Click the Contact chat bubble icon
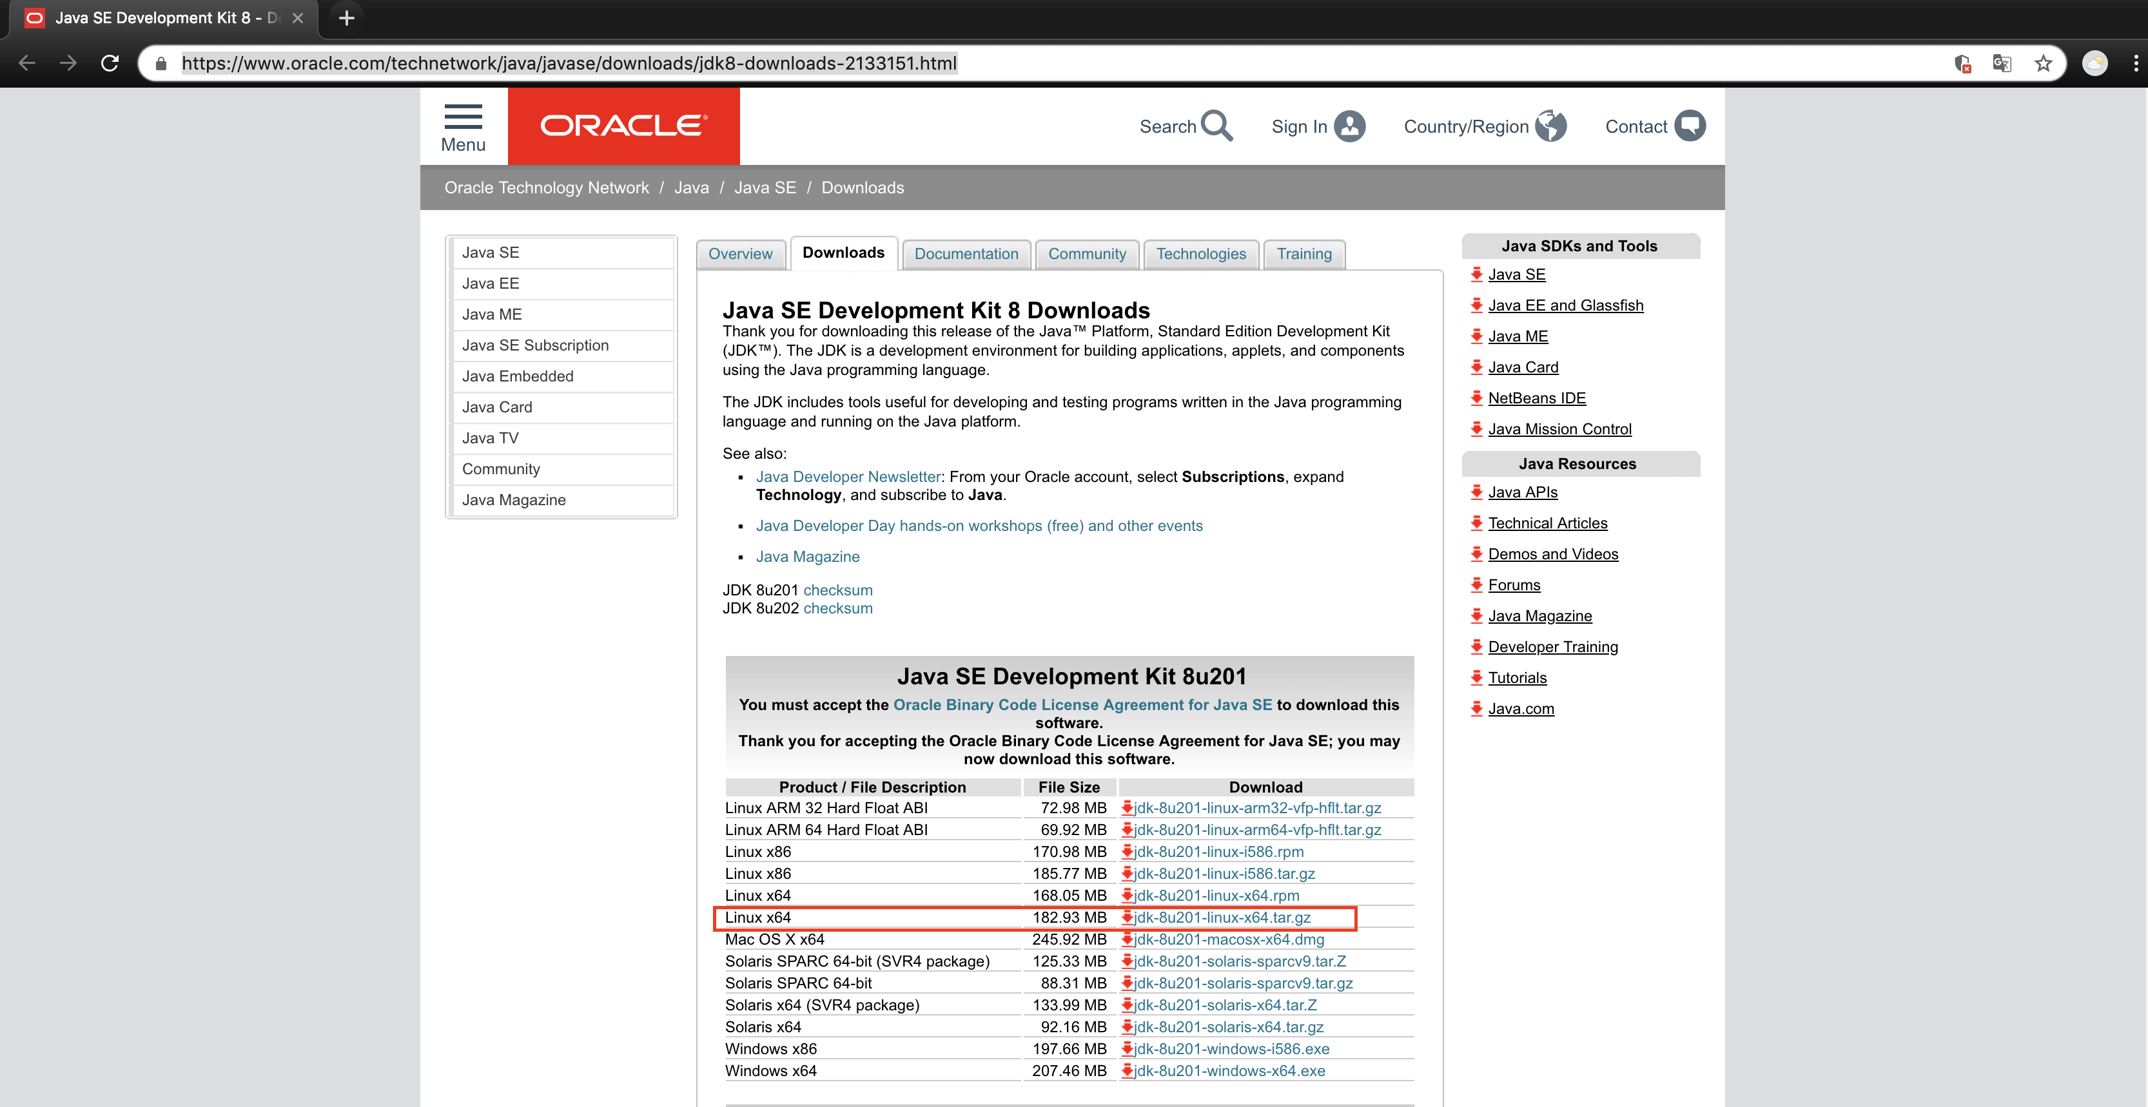 (1690, 126)
